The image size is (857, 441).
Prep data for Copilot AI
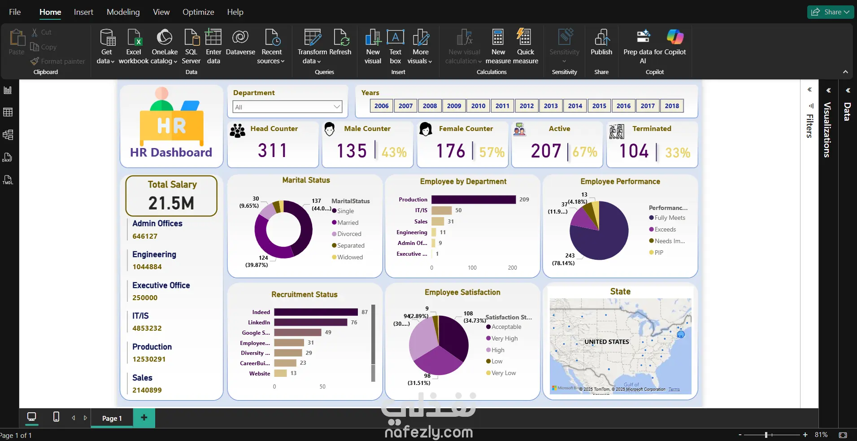[x=643, y=46]
